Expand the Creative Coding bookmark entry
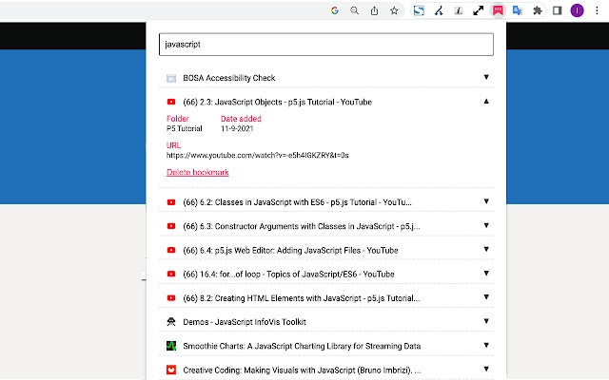 pos(486,370)
